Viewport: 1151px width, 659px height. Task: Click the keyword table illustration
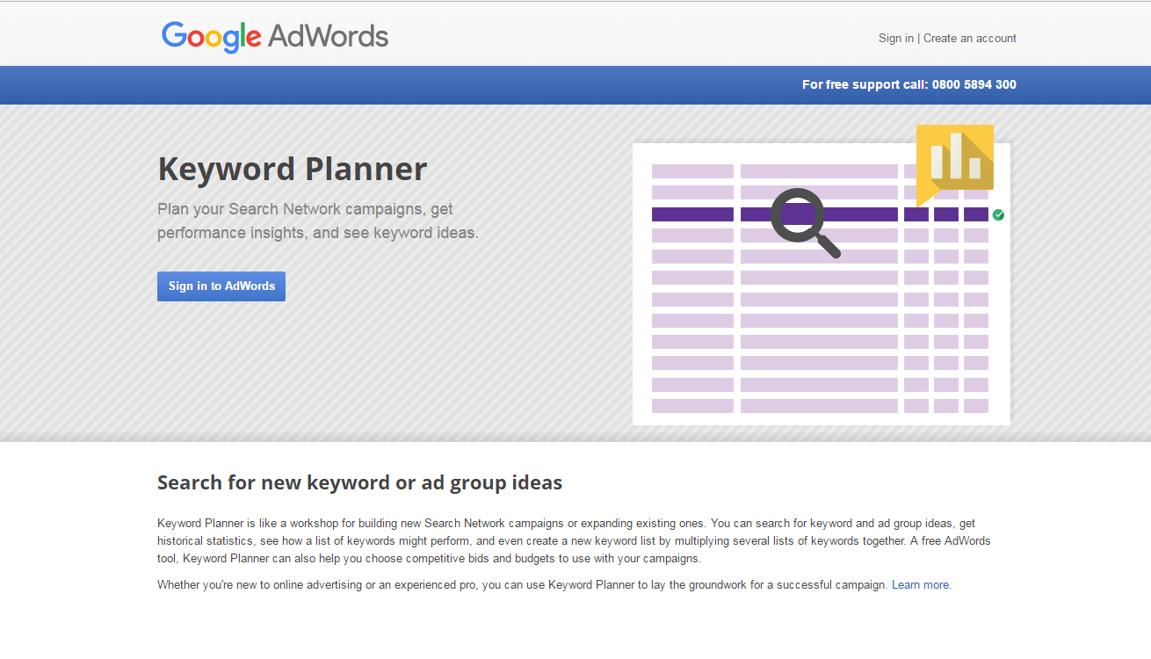(822, 284)
